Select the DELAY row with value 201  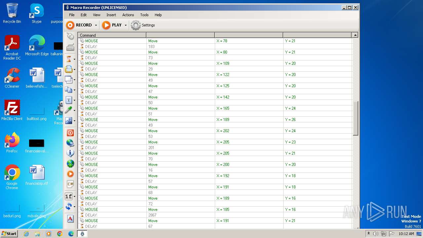215,147
